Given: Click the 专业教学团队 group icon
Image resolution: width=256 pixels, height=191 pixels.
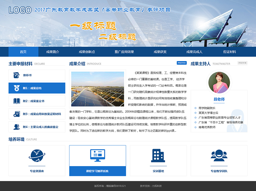Looking at the screenshot, I should click(x=218, y=156).
